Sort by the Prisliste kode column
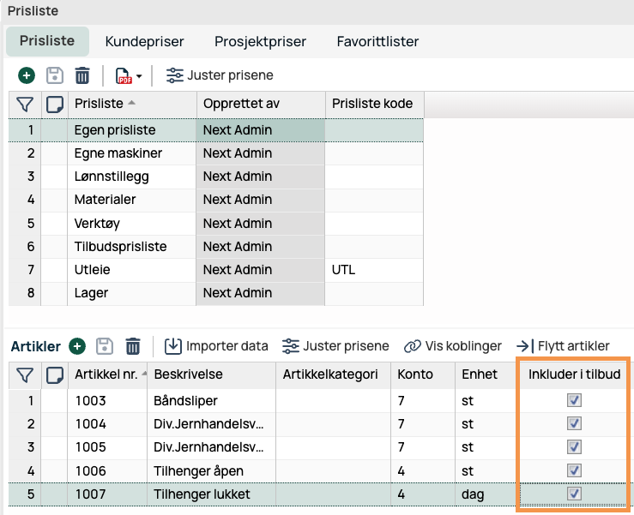The width and height of the screenshot is (634, 515). pos(374,104)
